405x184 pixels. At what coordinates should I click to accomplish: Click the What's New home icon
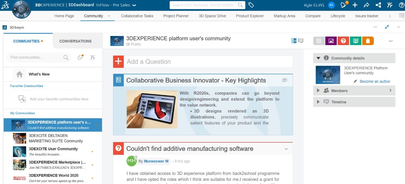20,74
